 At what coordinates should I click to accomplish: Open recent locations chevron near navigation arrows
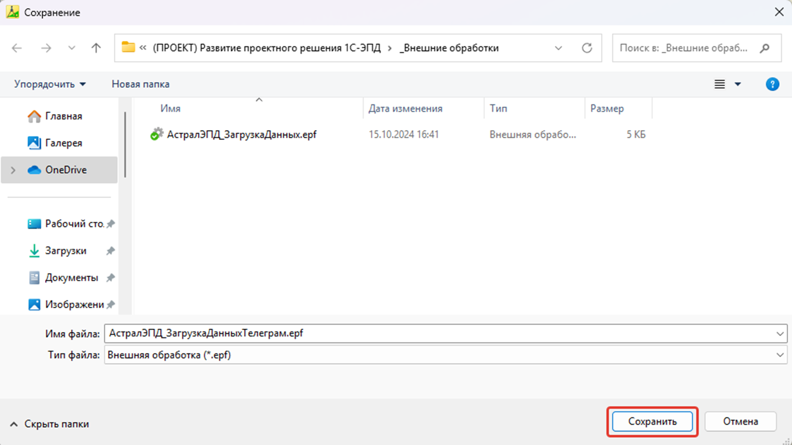pos(72,48)
